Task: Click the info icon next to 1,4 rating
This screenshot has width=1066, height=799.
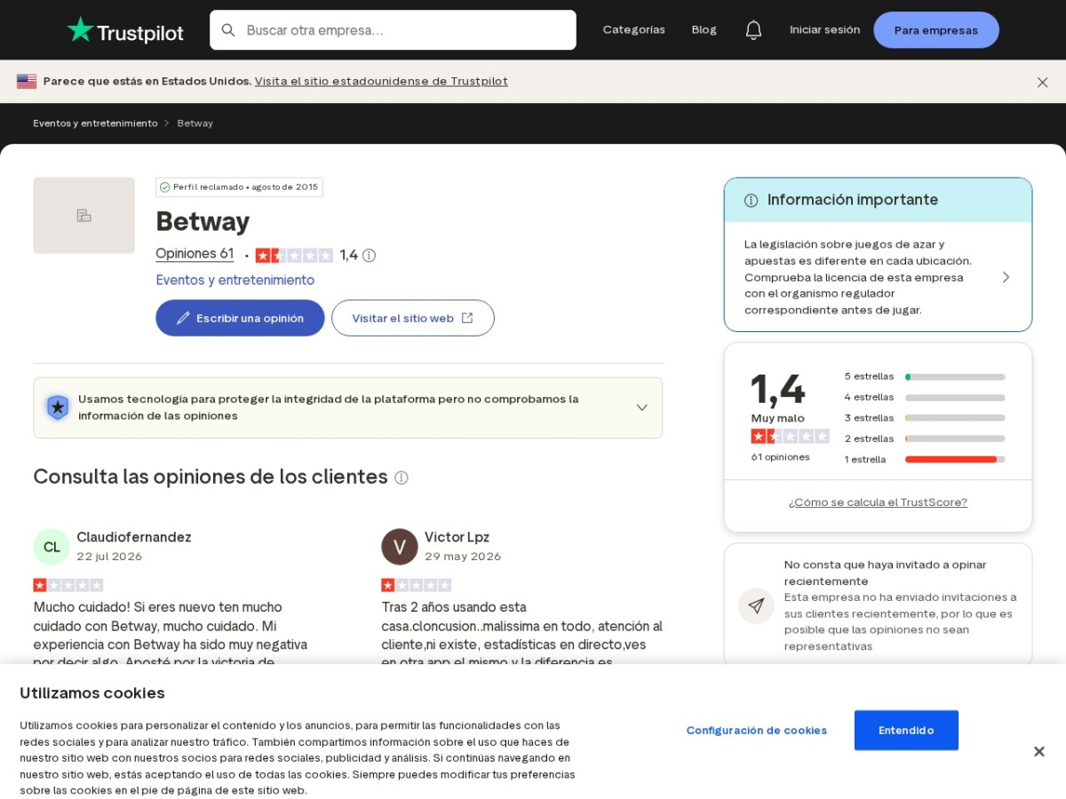Action: (369, 256)
